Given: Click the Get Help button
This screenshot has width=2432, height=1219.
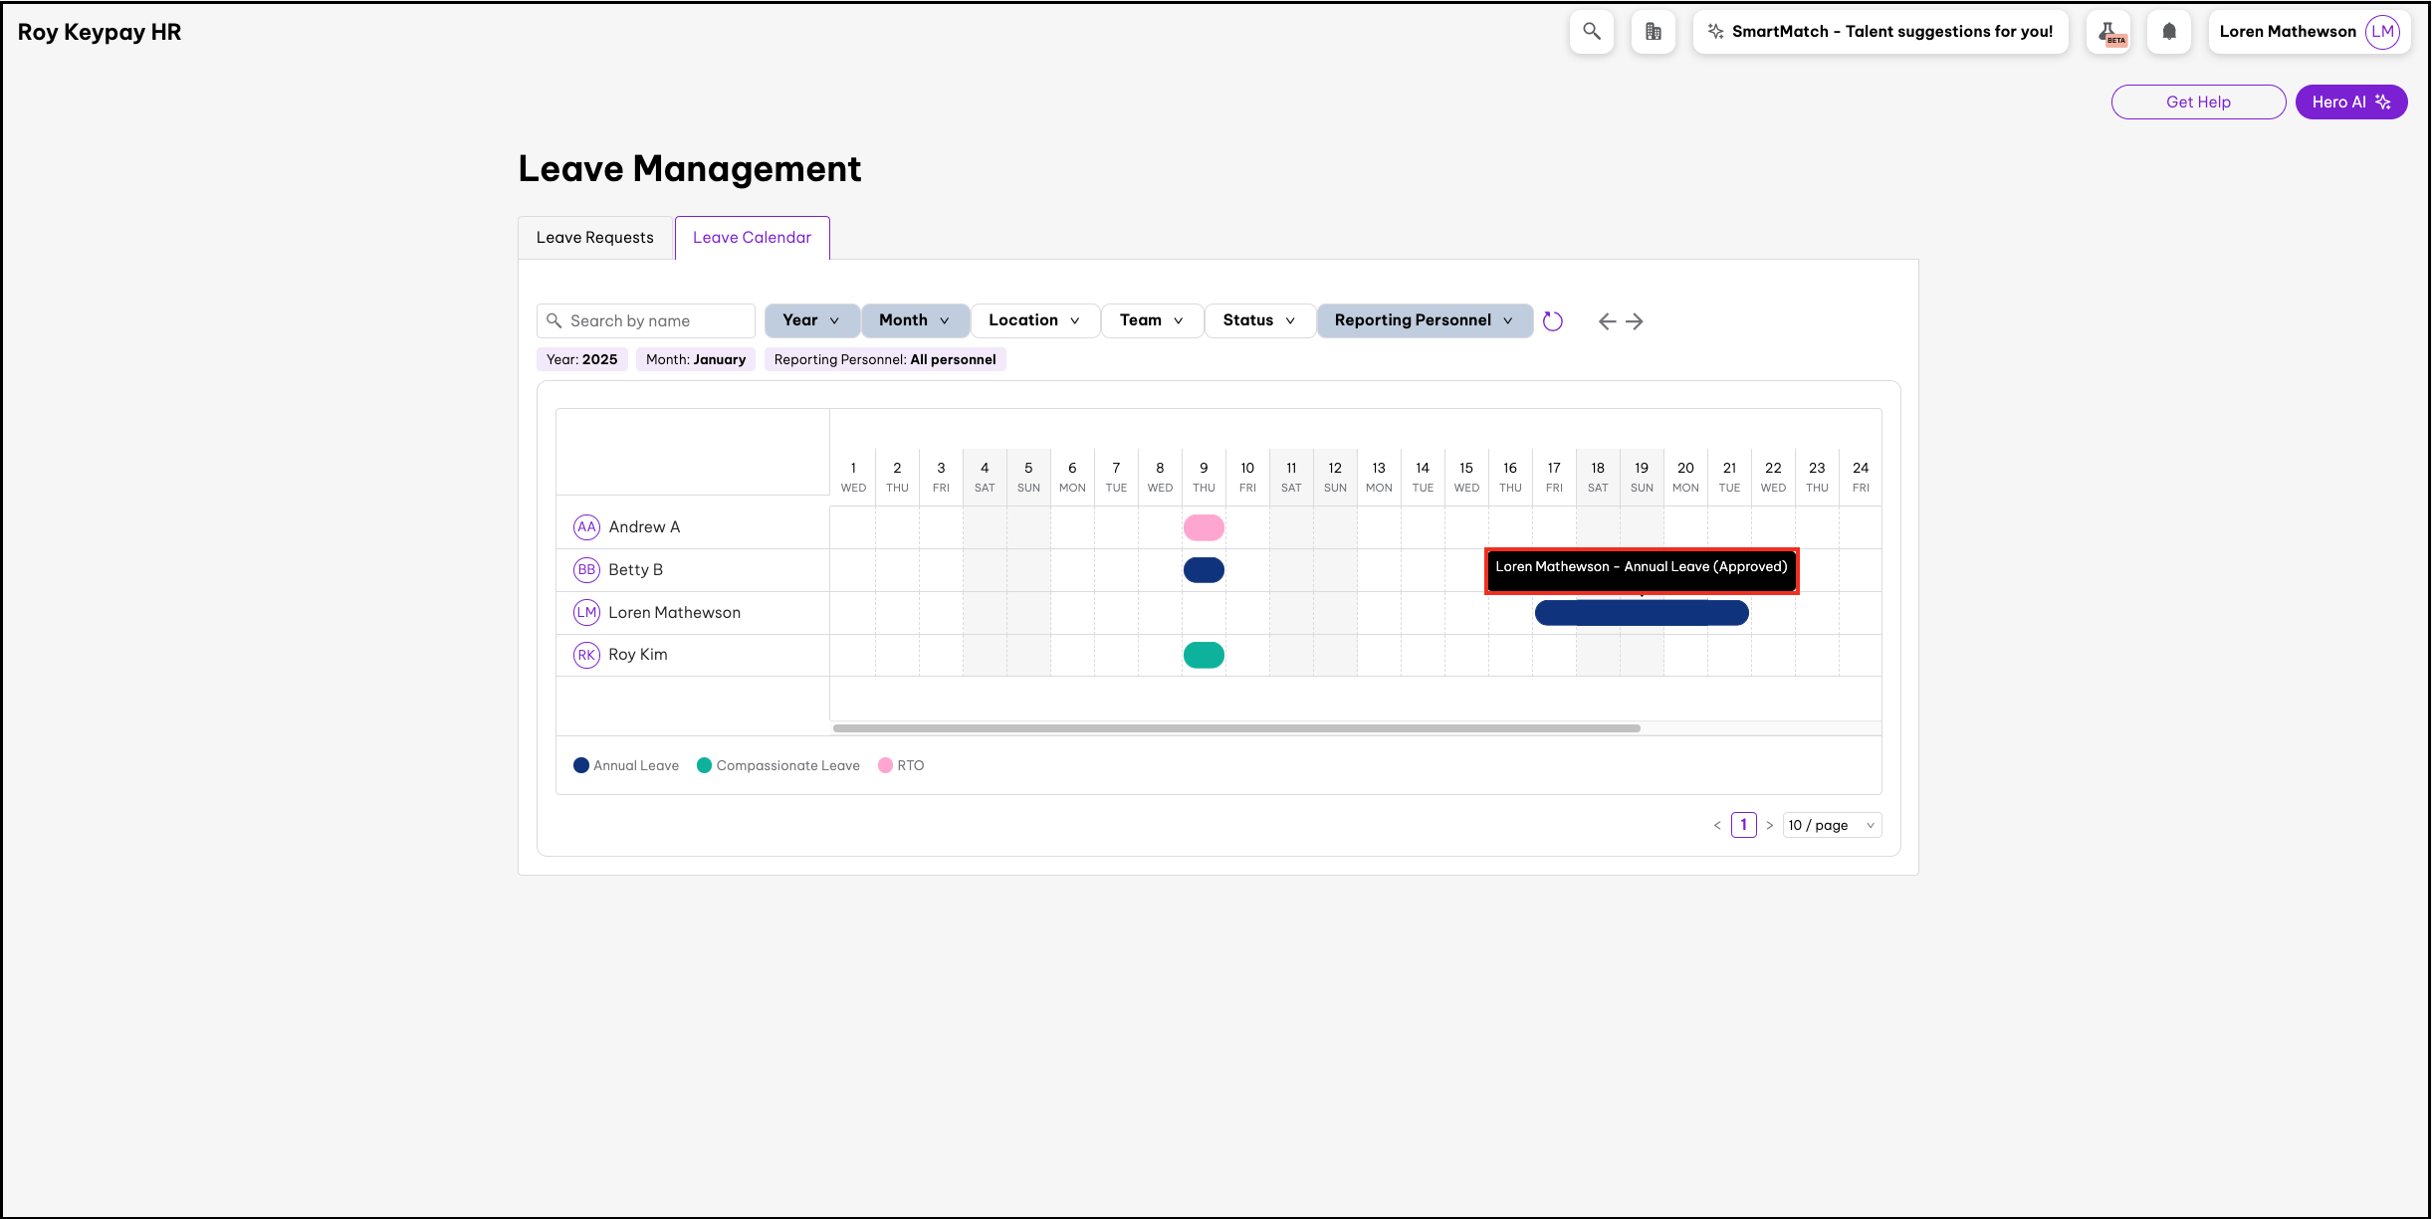Looking at the screenshot, I should tap(2198, 102).
